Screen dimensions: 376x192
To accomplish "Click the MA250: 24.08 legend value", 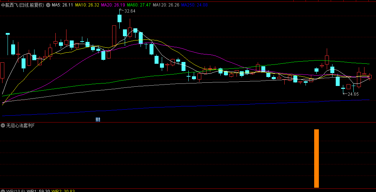I will tap(194, 5).
